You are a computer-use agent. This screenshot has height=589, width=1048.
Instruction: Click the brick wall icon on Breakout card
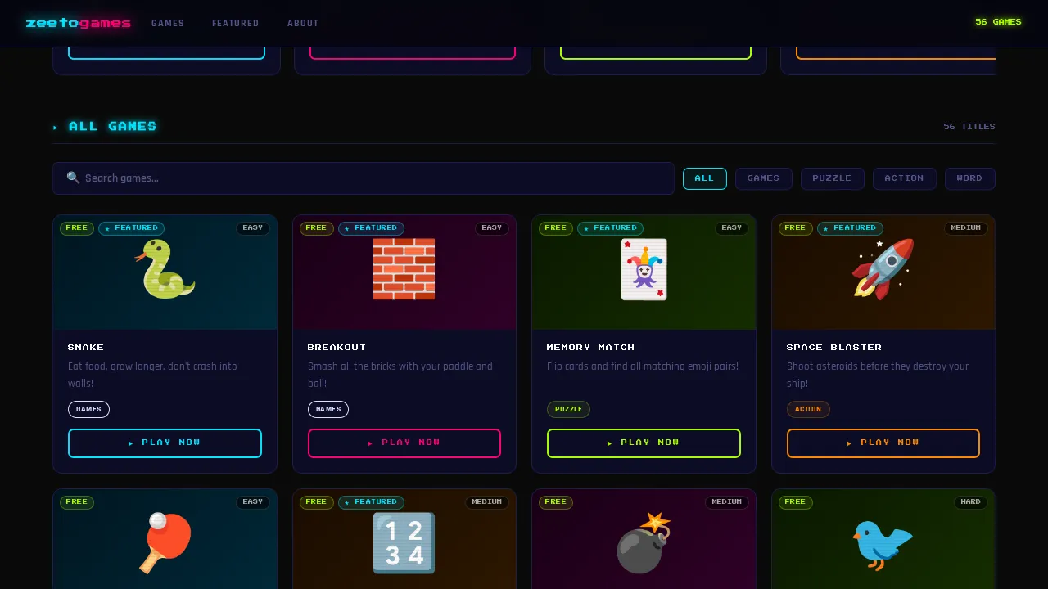(404, 269)
